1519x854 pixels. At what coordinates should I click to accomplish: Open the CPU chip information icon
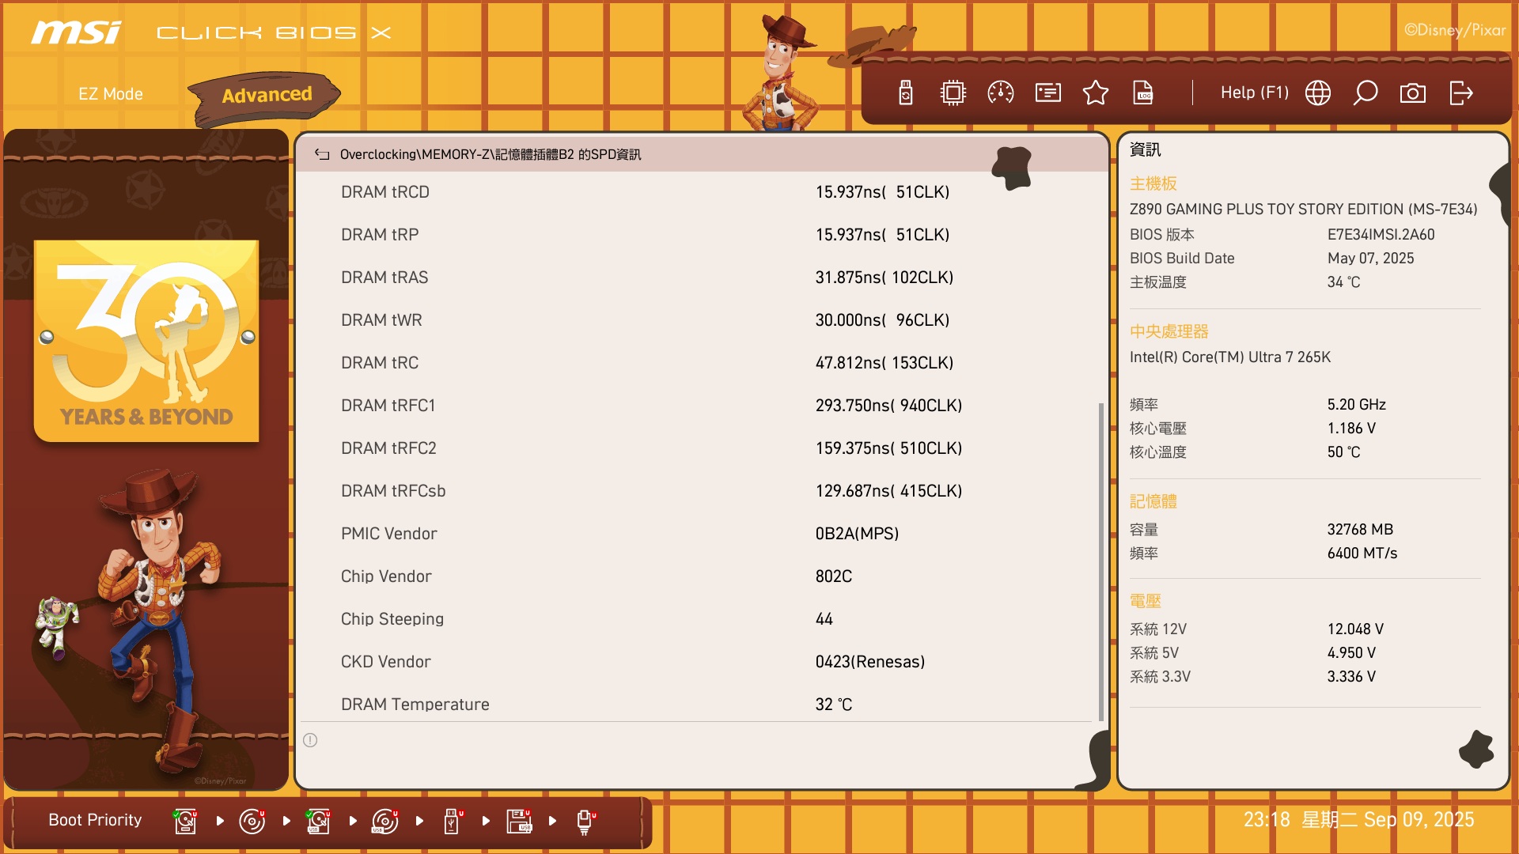[953, 93]
